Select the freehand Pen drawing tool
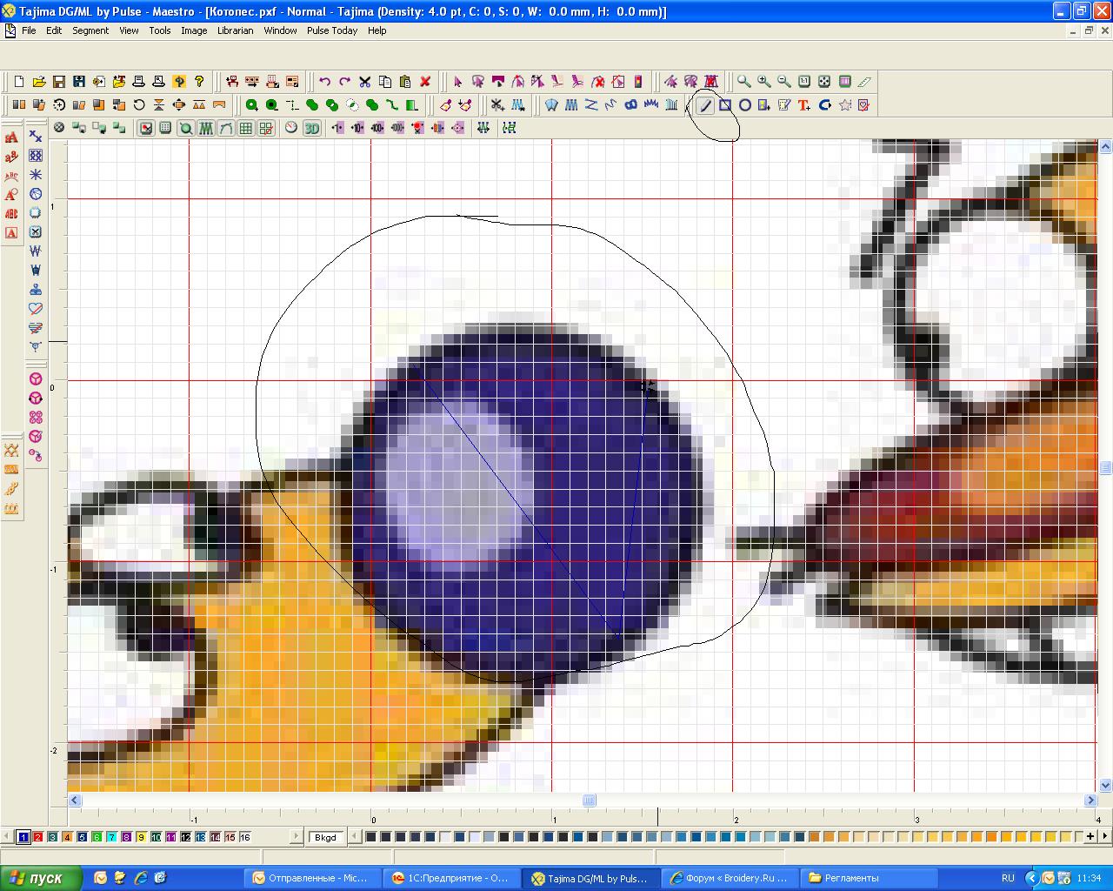 (705, 105)
